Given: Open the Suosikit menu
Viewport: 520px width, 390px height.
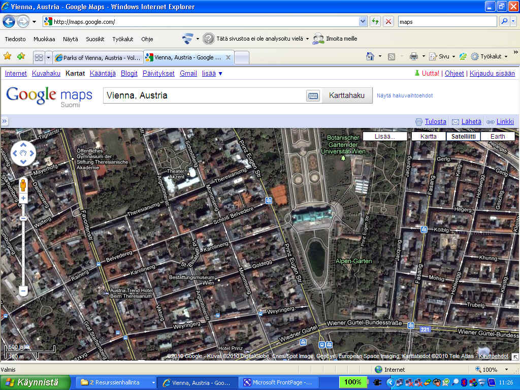Looking at the screenshot, I should 95,39.
